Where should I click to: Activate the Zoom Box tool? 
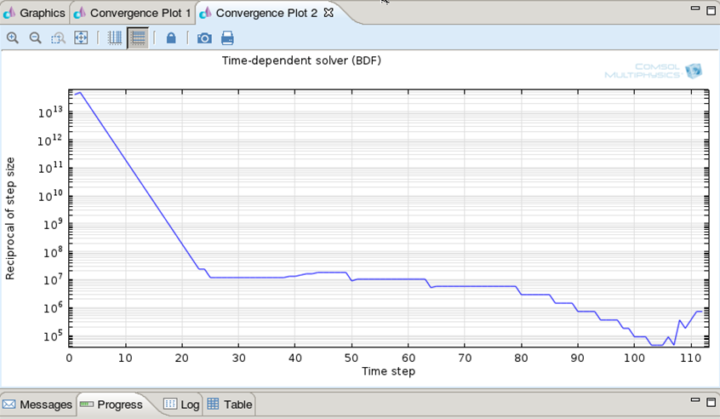(58, 38)
